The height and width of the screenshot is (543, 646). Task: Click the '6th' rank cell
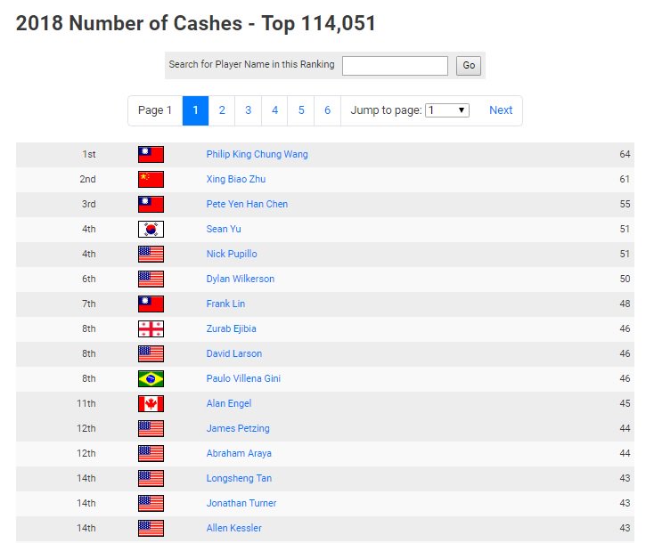[x=88, y=280]
